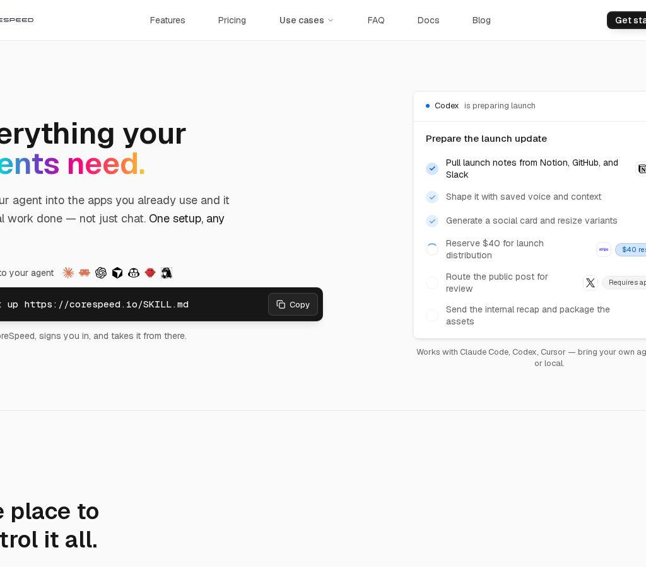Click the orange pixel robot agent icon
This screenshot has width=646, height=567.
85,273
